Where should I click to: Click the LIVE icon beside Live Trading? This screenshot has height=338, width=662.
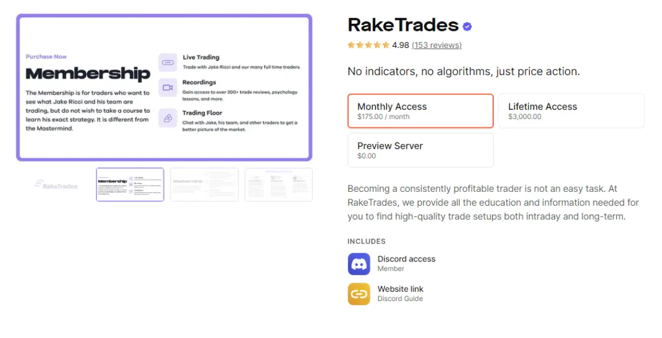click(168, 62)
